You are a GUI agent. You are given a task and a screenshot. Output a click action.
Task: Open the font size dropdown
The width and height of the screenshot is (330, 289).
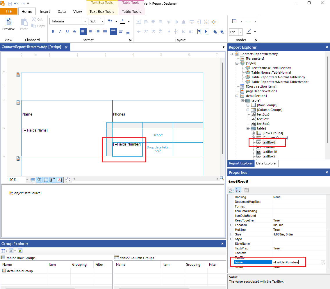[102, 21]
